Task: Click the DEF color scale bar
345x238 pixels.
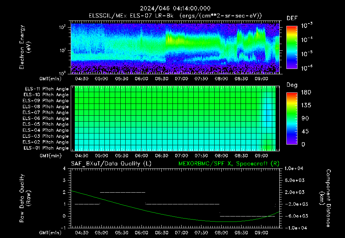Action: click(x=292, y=47)
